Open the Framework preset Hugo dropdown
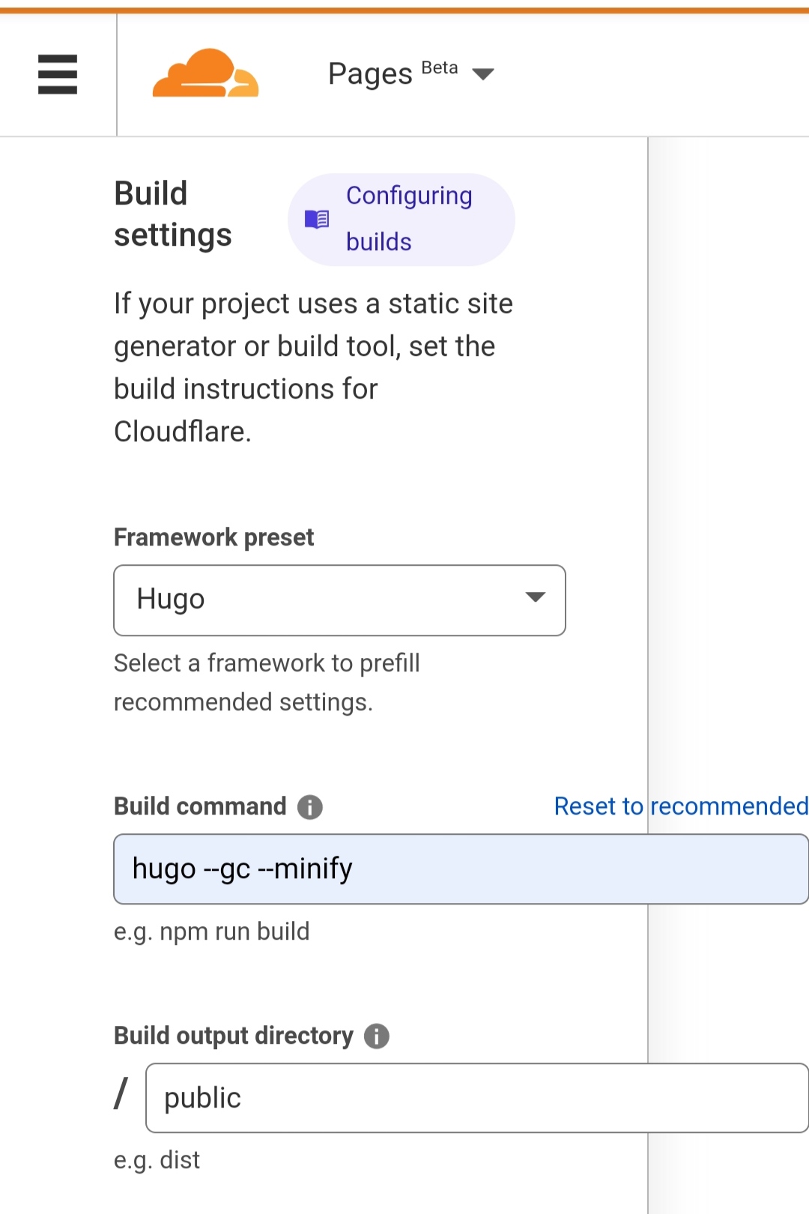Viewport: 809px width, 1214px height. point(339,600)
